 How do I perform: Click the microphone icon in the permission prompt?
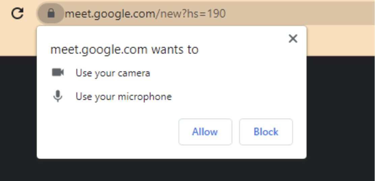[58, 97]
